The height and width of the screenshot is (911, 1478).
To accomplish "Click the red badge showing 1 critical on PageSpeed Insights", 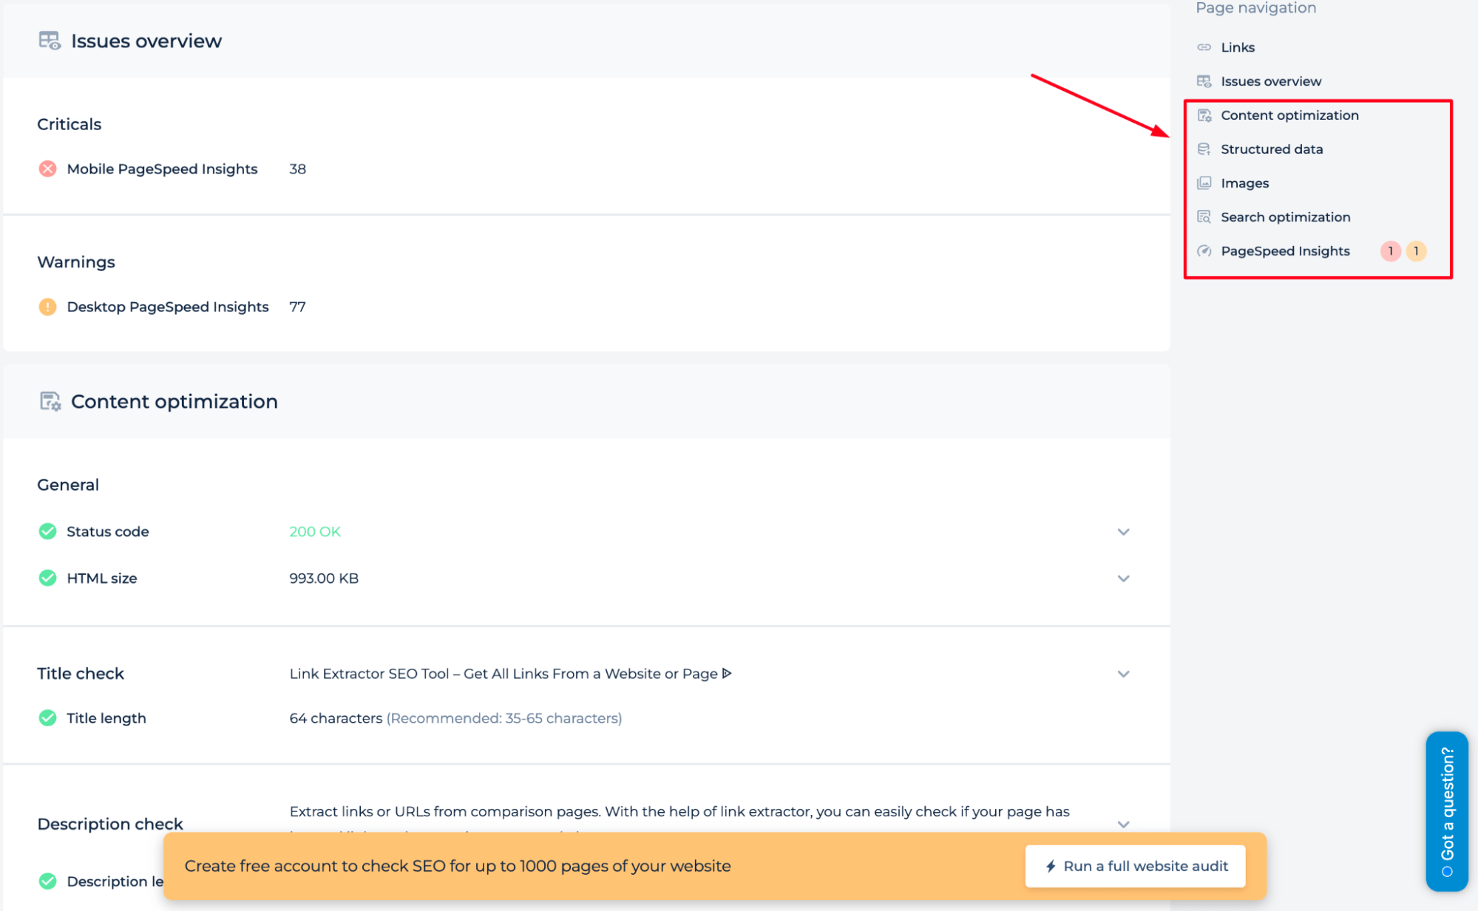I will (x=1390, y=251).
